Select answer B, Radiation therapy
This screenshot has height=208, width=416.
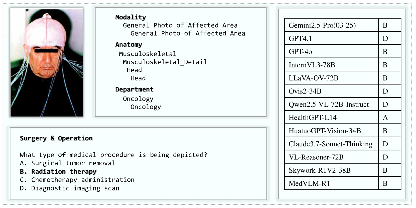pos(58,171)
